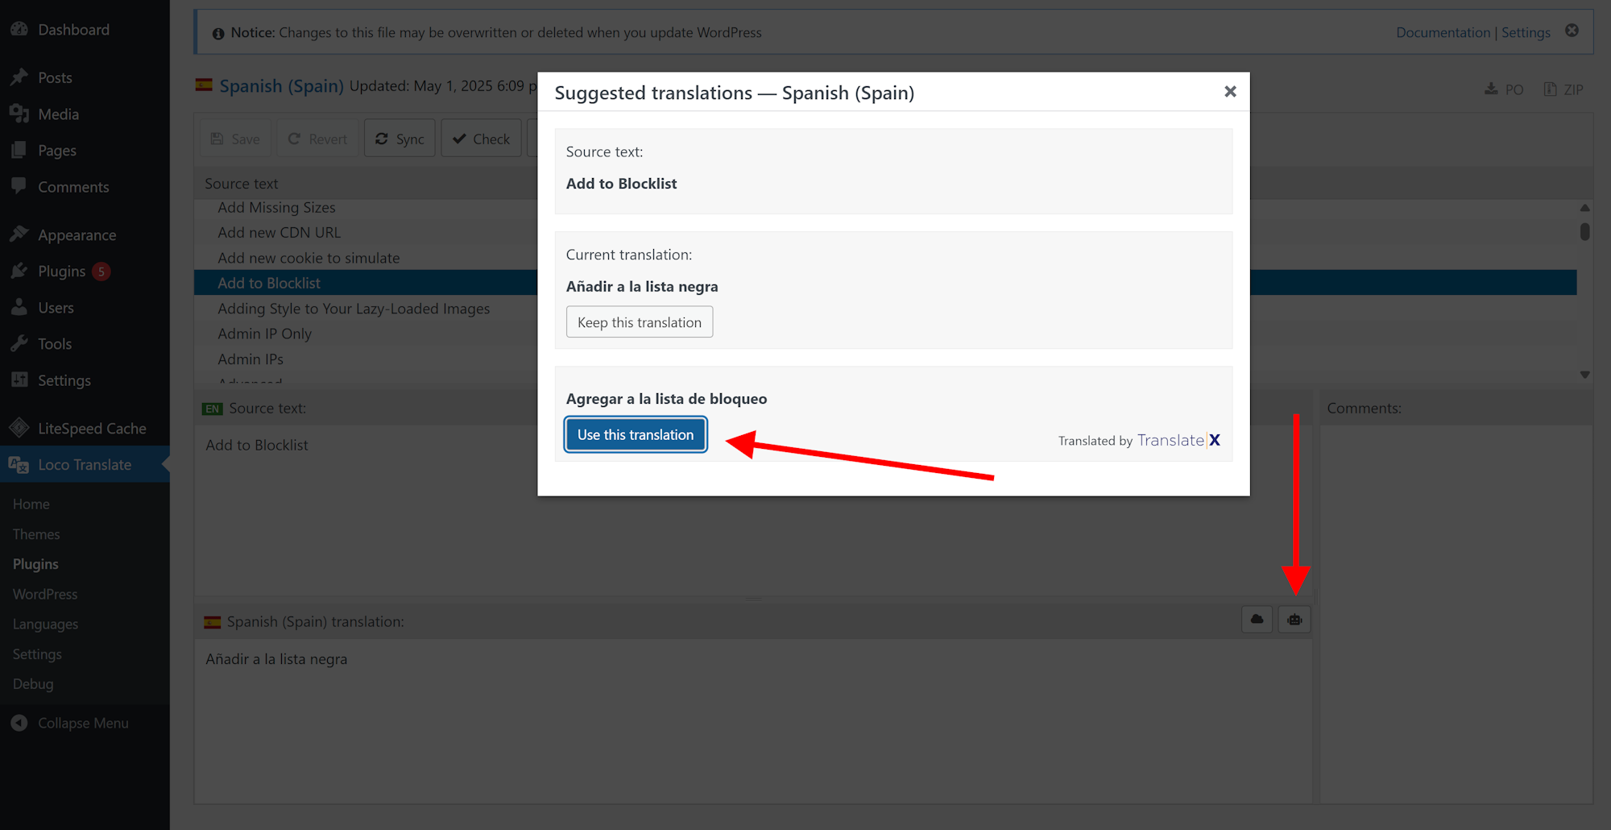Click the Spanish flag icon beside locale title

click(x=204, y=85)
